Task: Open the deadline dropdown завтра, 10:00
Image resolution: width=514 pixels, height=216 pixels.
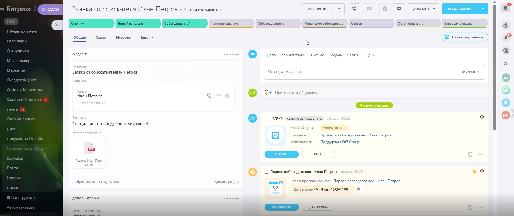Action: pos(334,128)
